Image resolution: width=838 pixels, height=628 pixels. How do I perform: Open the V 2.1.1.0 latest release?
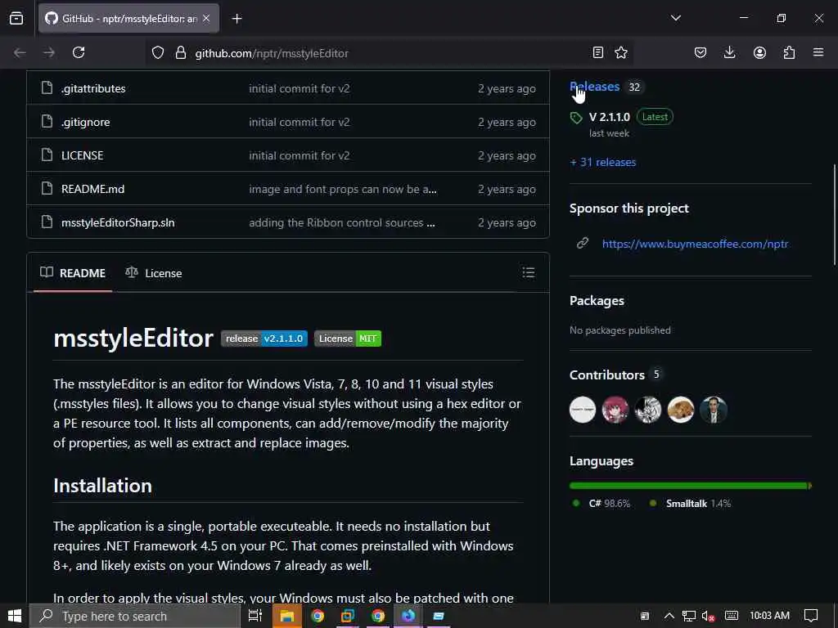pos(609,117)
